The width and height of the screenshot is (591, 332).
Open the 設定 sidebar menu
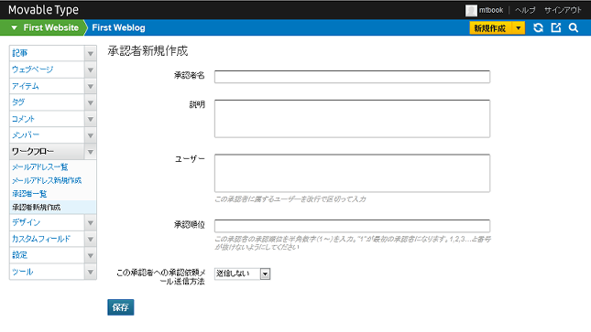(47, 255)
